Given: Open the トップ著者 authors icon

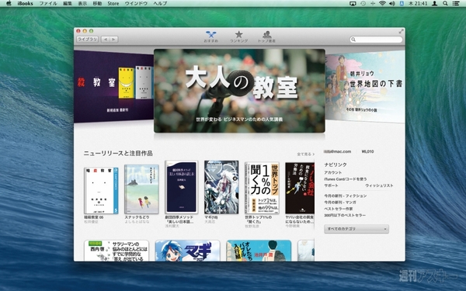Looking at the screenshot, I should [x=266, y=36].
